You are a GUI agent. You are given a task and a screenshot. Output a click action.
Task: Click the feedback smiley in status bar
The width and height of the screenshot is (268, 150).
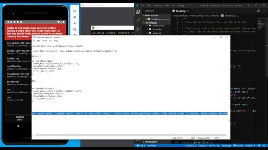click(x=260, y=145)
